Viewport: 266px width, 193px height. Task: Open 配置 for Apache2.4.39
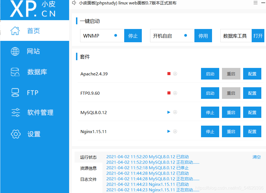click(252, 74)
